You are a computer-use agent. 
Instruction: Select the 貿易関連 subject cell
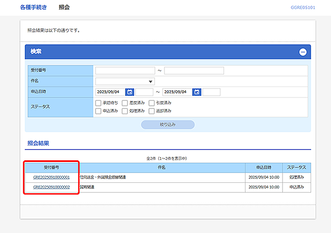coord(162,187)
